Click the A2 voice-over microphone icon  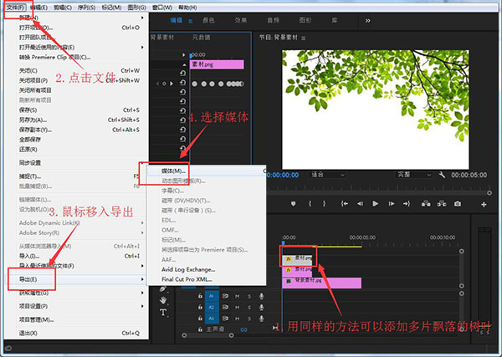[261, 308]
